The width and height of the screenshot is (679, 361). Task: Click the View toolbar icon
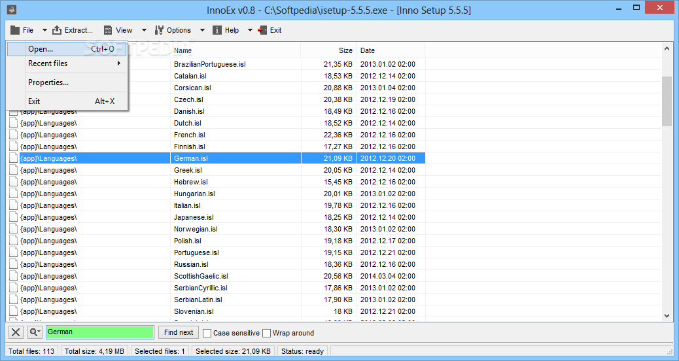[x=108, y=30]
